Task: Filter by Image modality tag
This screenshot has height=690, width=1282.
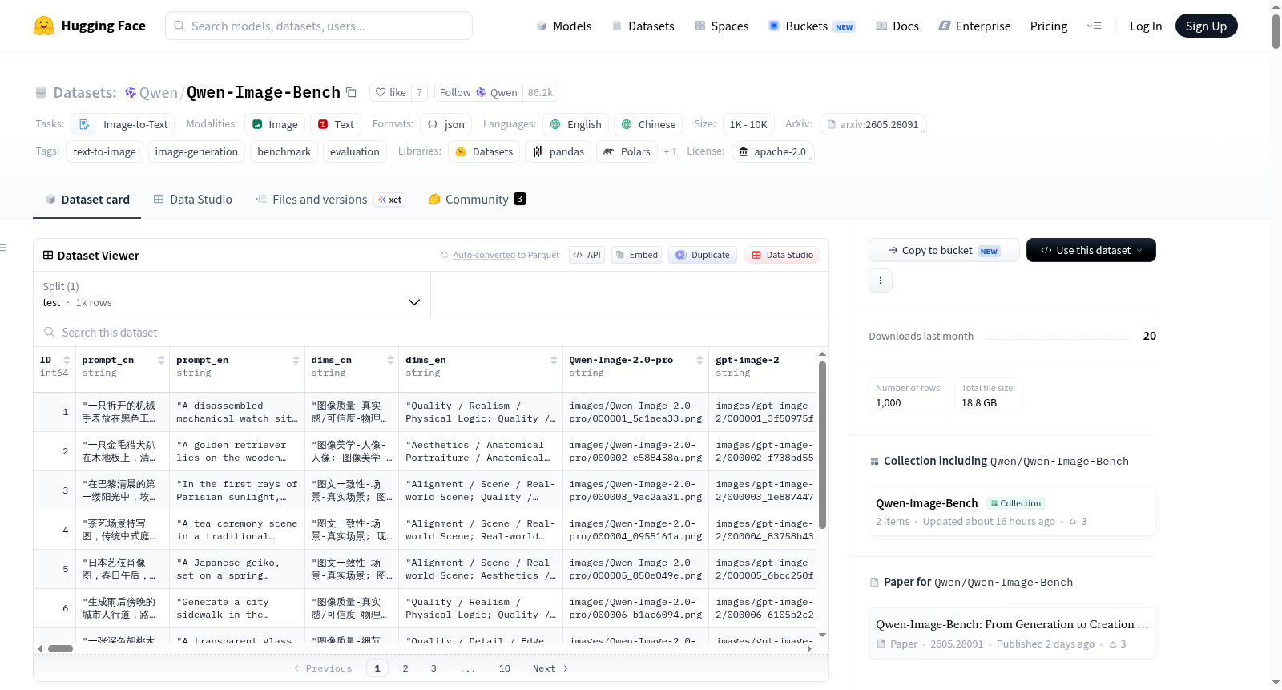Action: tap(275, 124)
